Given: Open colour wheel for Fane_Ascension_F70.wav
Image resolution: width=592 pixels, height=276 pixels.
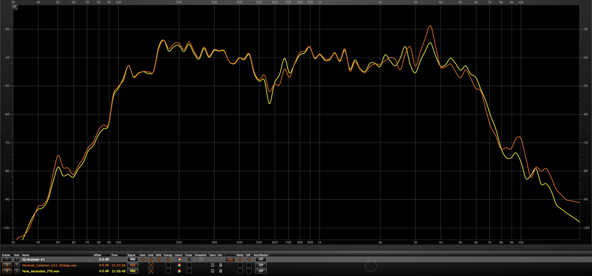Looking at the screenshot, I should pyautogui.click(x=179, y=271).
